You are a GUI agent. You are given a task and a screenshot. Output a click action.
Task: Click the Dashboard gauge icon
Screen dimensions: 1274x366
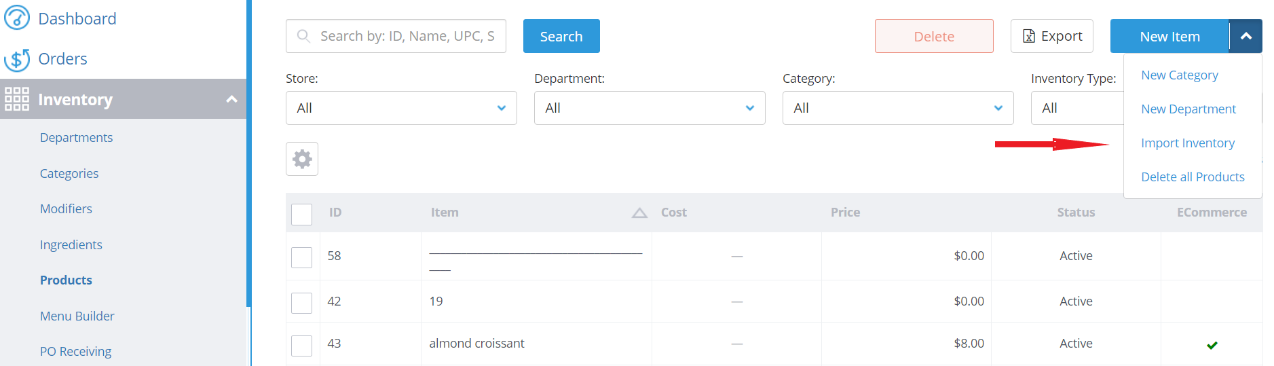coord(17,18)
